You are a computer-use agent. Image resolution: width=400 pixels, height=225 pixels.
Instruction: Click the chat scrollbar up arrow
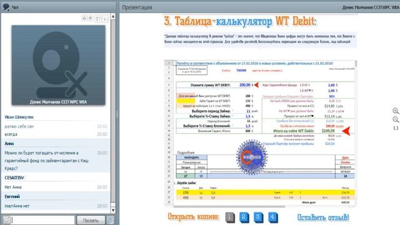click(x=113, y=16)
